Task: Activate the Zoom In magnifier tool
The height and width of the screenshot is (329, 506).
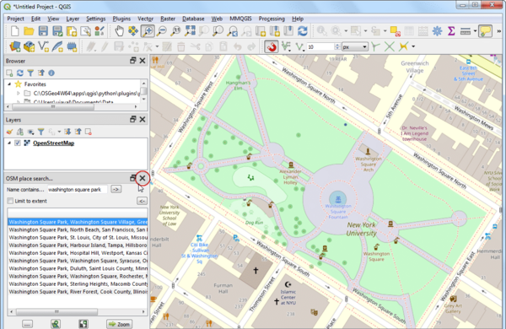Action: click(148, 31)
